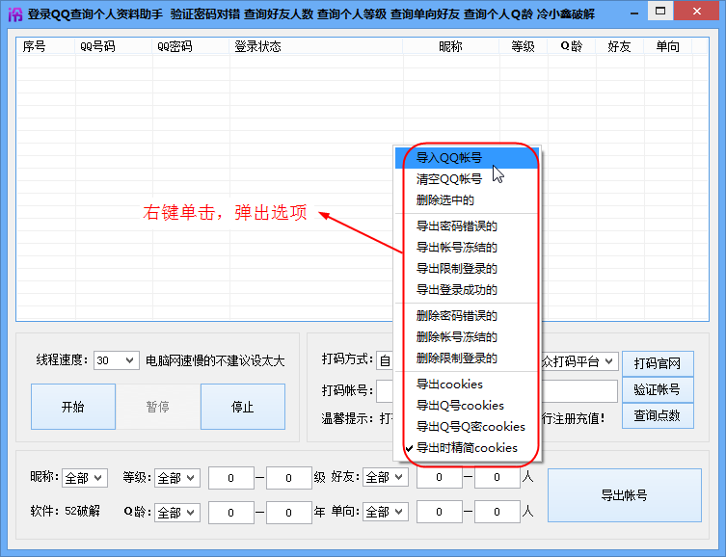Image resolution: width=726 pixels, height=557 pixels.
Task: Click the table's 好友 column header
Action: 620,46
